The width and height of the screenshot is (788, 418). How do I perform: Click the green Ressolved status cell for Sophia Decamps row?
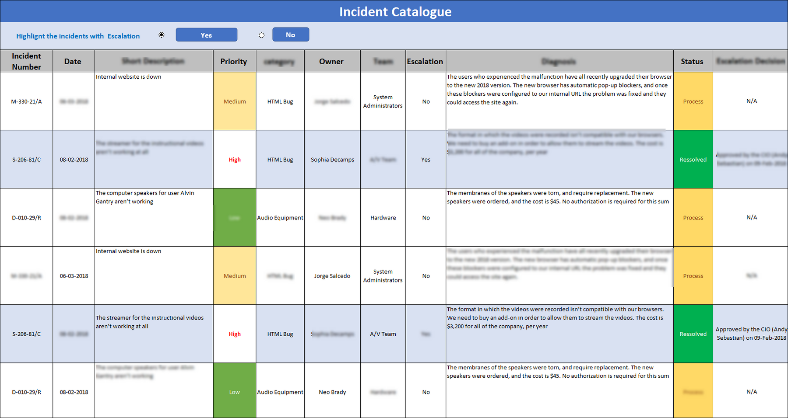pos(693,160)
